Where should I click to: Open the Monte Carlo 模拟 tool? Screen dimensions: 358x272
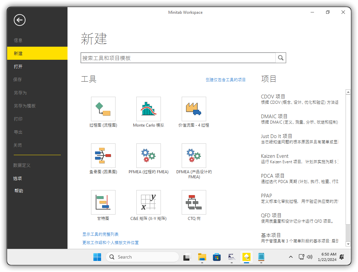coord(148,109)
